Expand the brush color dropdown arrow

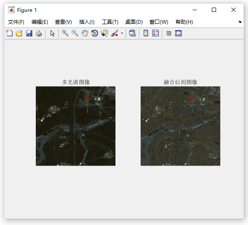point(122,33)
